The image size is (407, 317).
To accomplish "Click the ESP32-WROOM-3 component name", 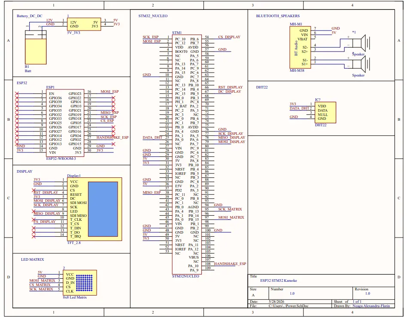I will point(61,158).
